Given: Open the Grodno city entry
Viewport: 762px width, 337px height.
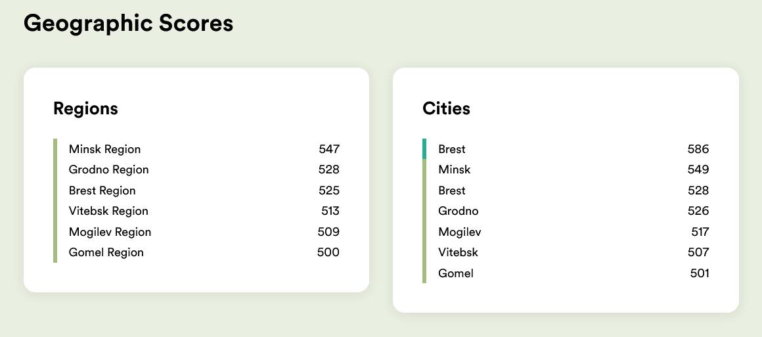Looking at the screenshot, I should 459,211.
